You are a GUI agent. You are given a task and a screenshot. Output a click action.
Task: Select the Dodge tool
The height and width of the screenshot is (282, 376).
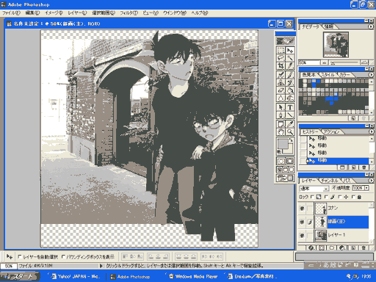pos(290,98)
